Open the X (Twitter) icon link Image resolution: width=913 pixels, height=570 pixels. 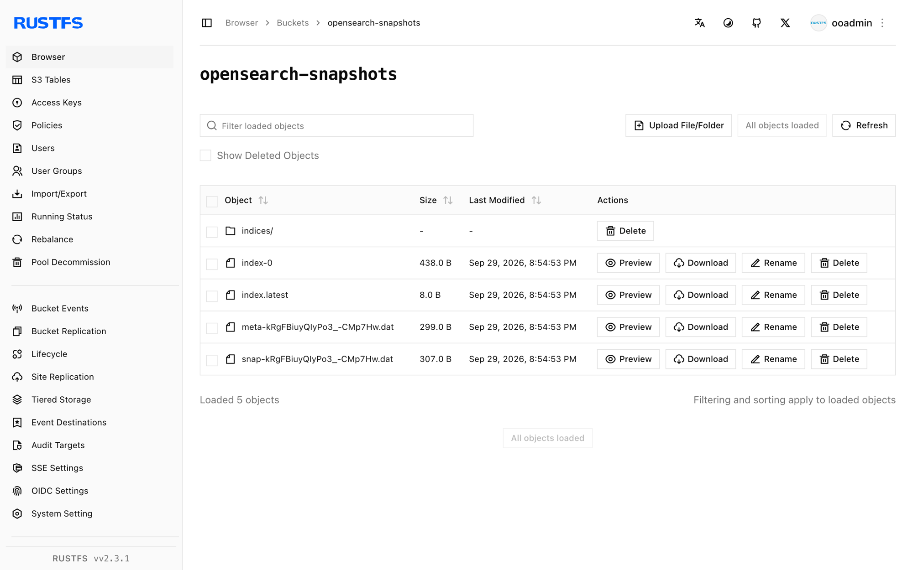(785, 23)
